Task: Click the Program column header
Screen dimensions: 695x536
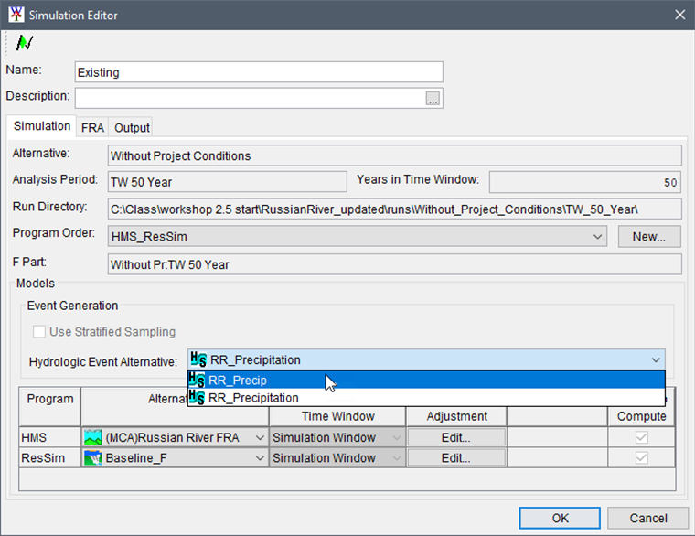Action: tap(49, 406)
